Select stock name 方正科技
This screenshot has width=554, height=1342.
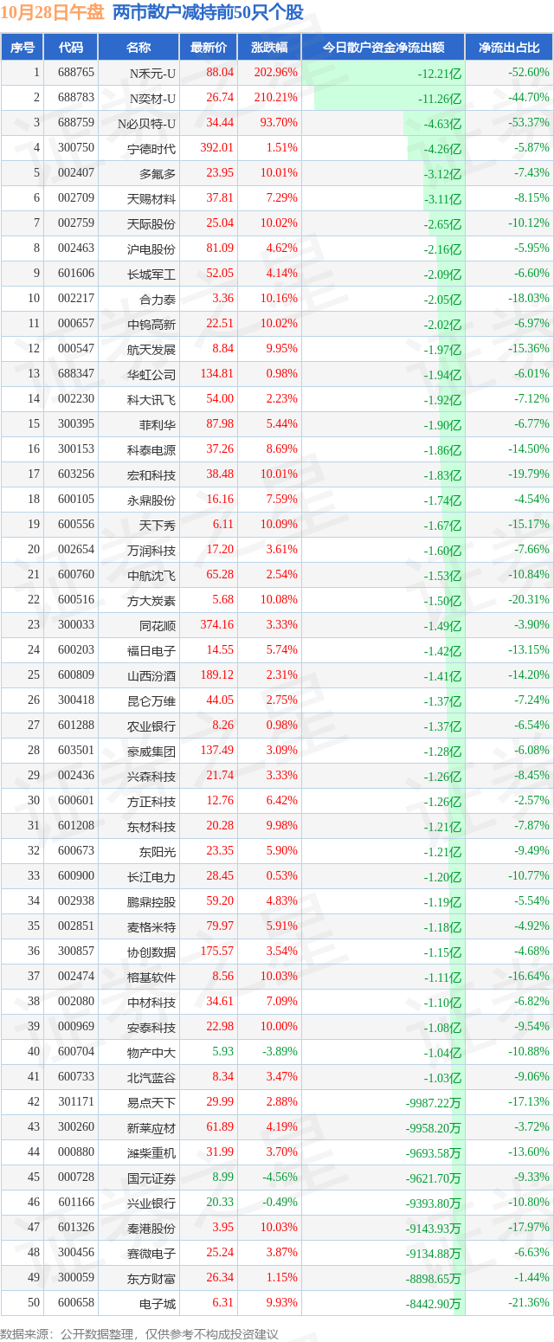pos(151,801)
